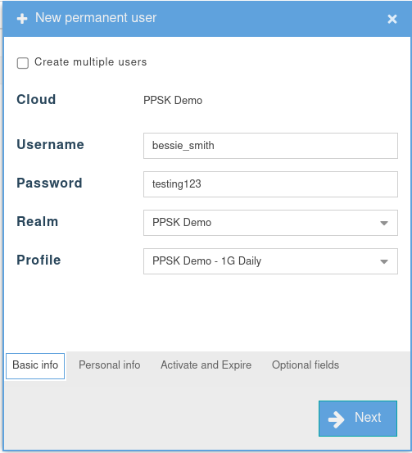Switch to the Basic info tab
The width and height of the screenshot is (412, 453).
(35, 365)
